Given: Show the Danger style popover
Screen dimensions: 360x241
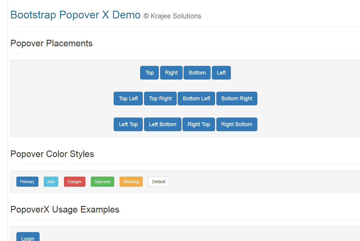Looking at the screenshot, I should click(75, 182).
